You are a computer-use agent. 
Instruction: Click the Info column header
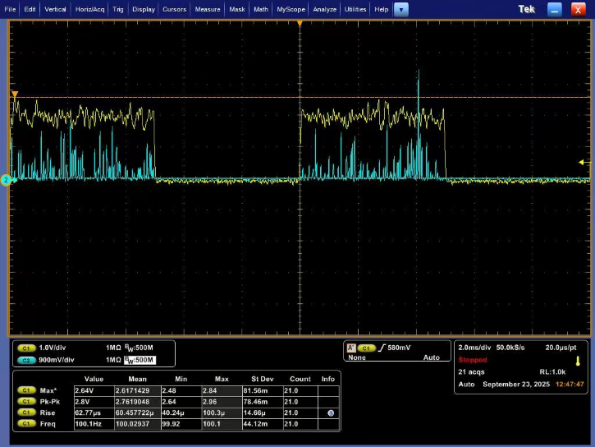(327, 379)
